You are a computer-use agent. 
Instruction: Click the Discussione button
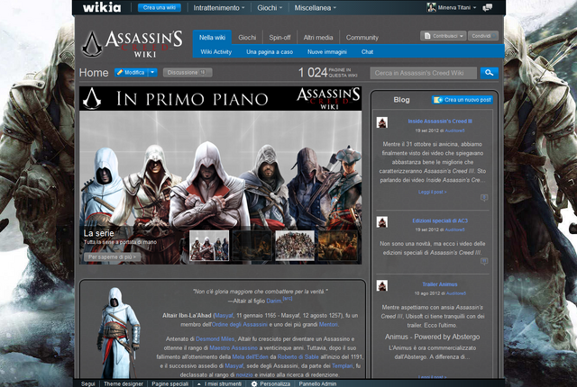pos(188,72)
